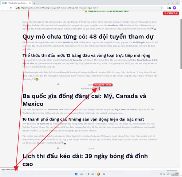The image size is (182, 177).
Task: Reload the current page
Action: point(11,8)
